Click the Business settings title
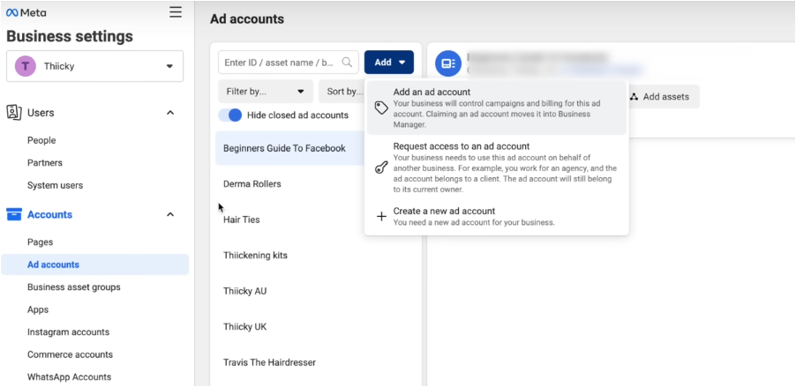The image size is (796, 387). pyautogui.click(x=70, y=36)
